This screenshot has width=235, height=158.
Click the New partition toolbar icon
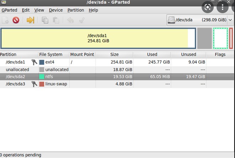5,20
